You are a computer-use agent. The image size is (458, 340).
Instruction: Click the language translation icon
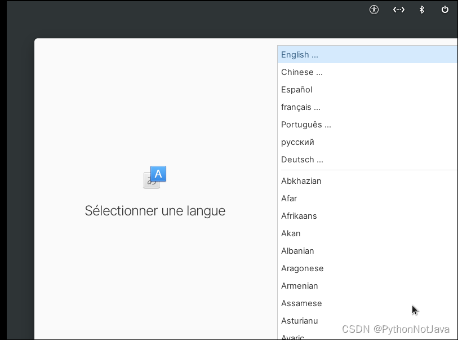155,177
